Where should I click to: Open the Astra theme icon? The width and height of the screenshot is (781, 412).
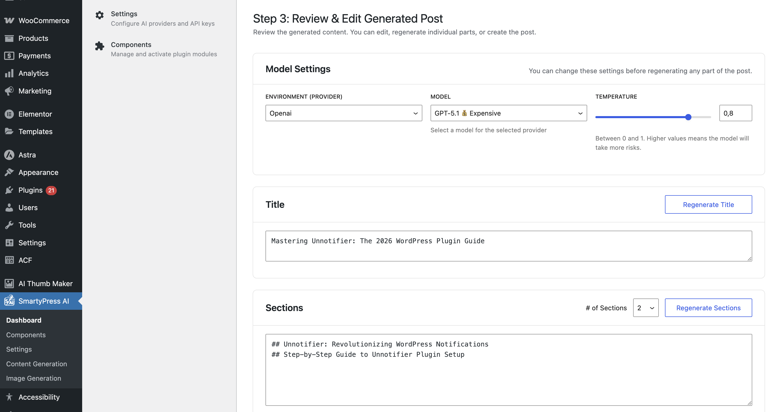point(9,155)
